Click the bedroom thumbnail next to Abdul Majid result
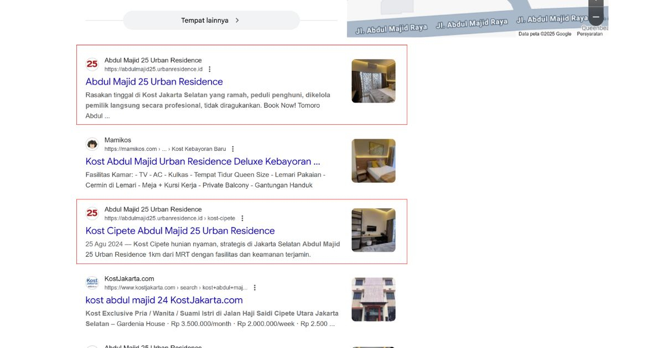 pos(373,81)
